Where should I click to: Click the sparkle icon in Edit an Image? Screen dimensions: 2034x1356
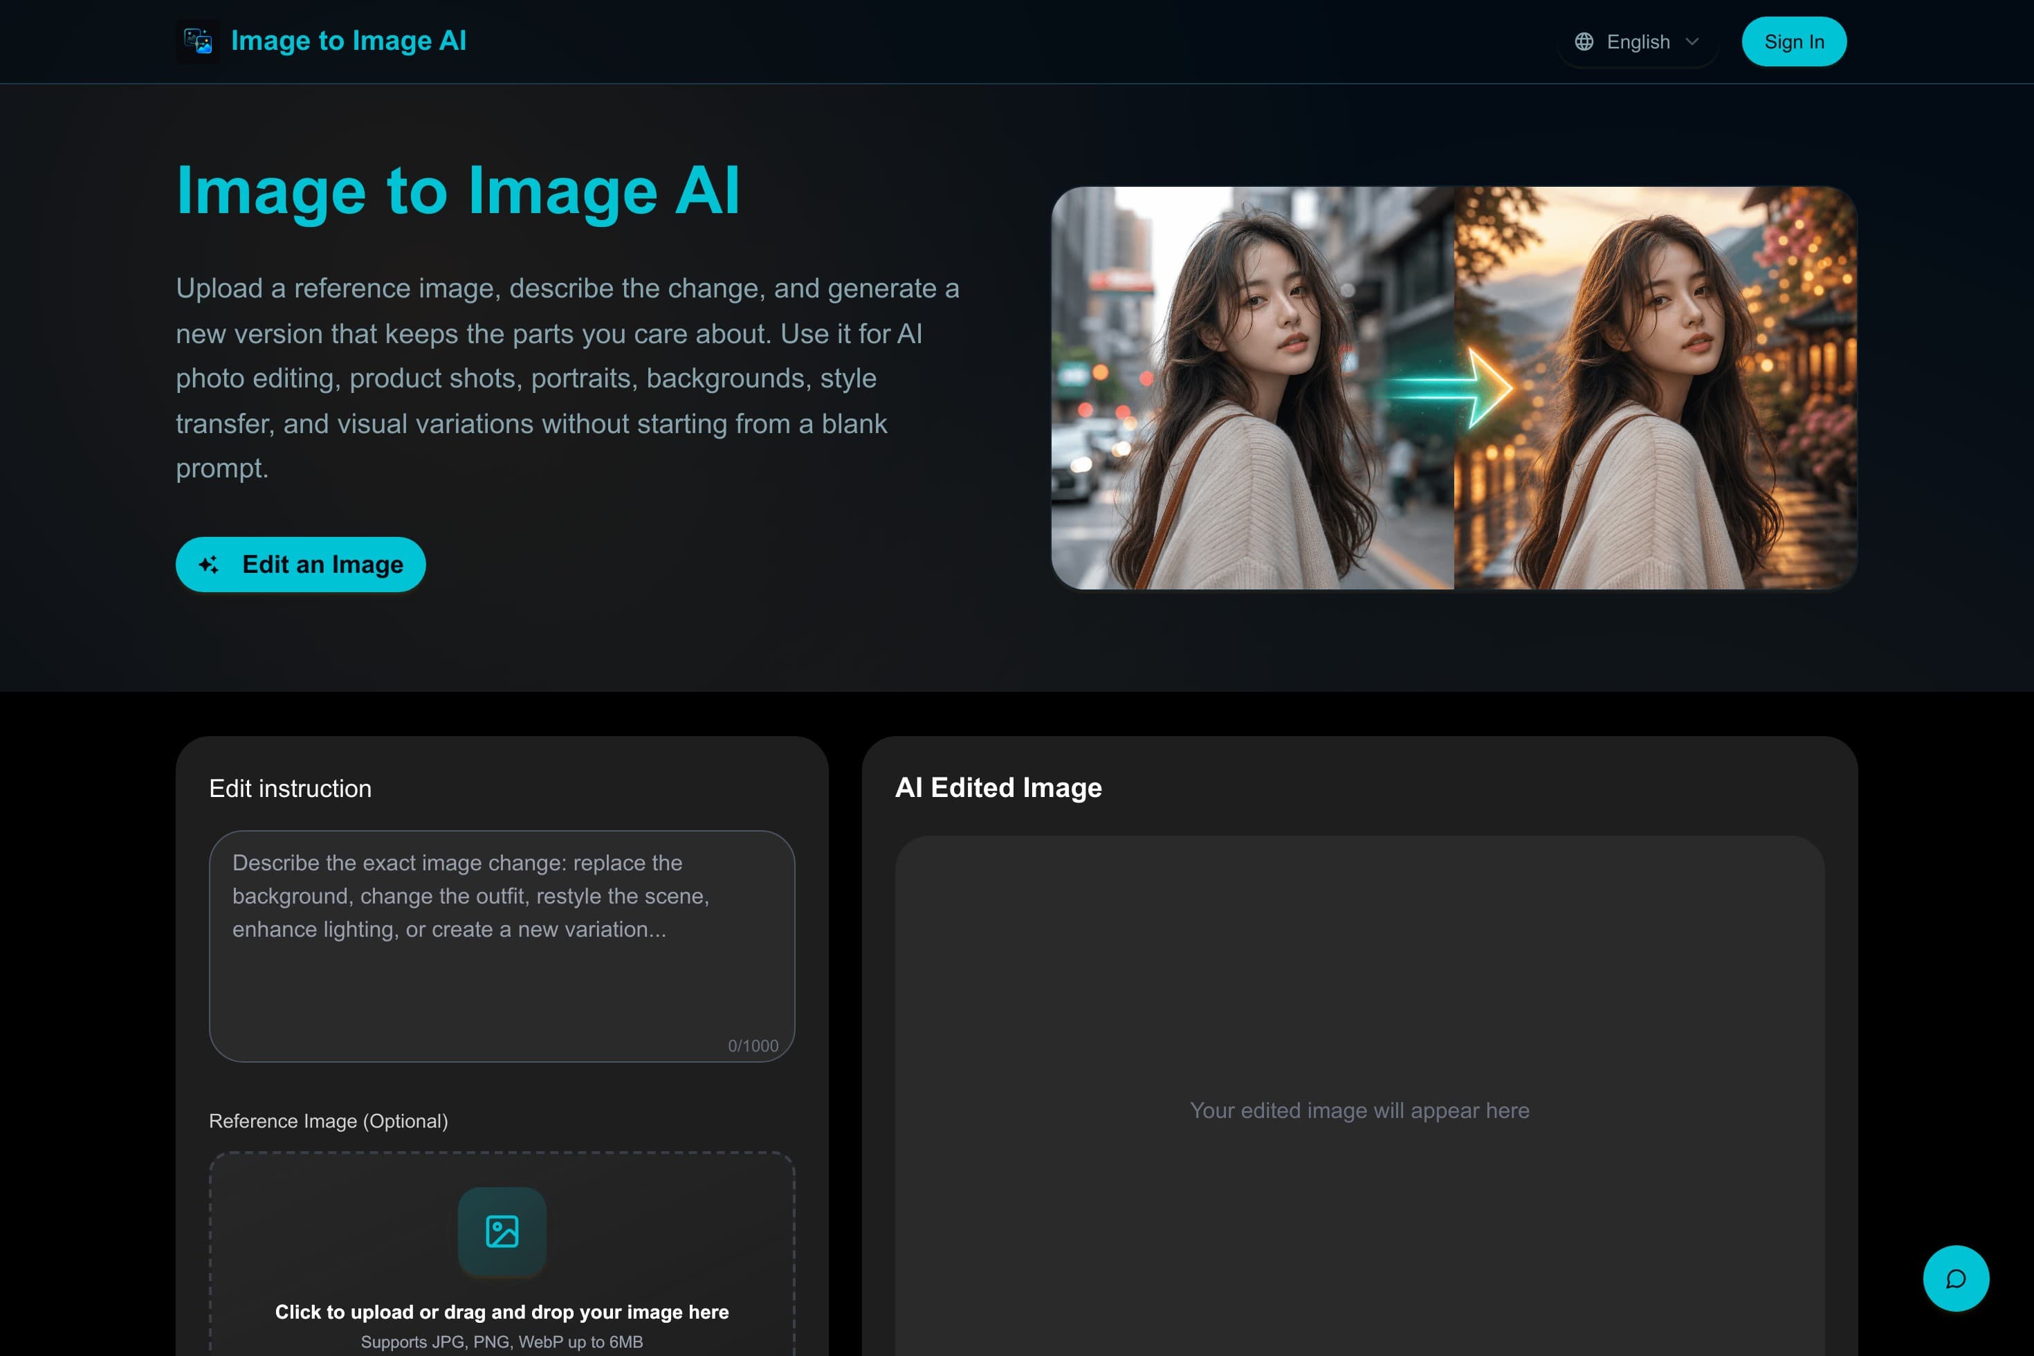pos(208,565)
